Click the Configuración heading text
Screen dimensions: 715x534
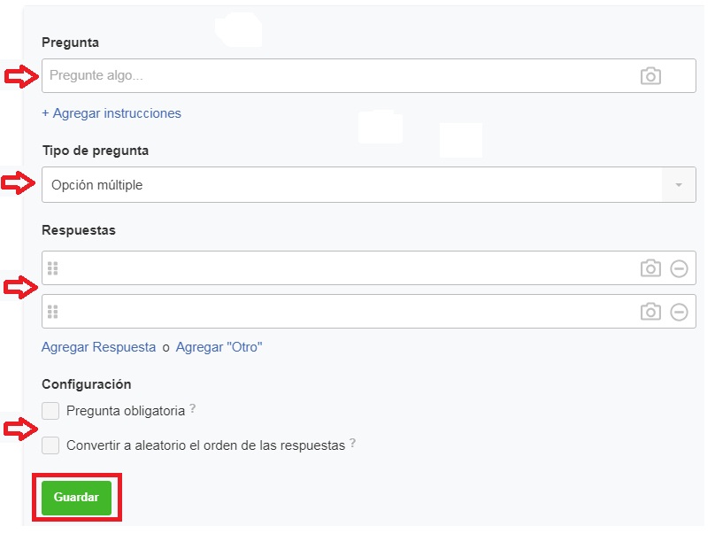(x=87, y=384)
